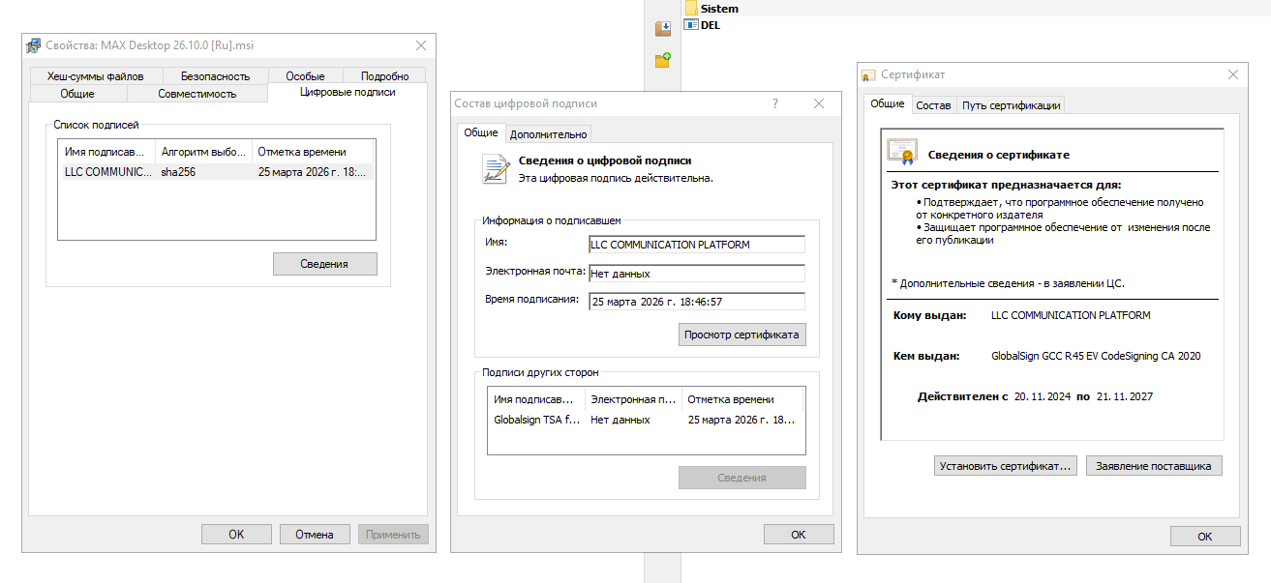Screen dimensions: 1271x583
Task: Close the certificate window
Action: 1232,74
